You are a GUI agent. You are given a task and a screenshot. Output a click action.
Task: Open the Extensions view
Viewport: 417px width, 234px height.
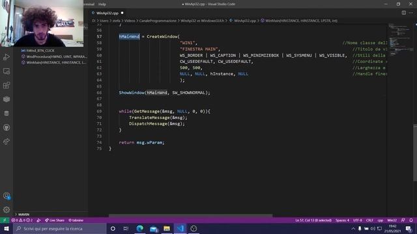click(7, 85)
